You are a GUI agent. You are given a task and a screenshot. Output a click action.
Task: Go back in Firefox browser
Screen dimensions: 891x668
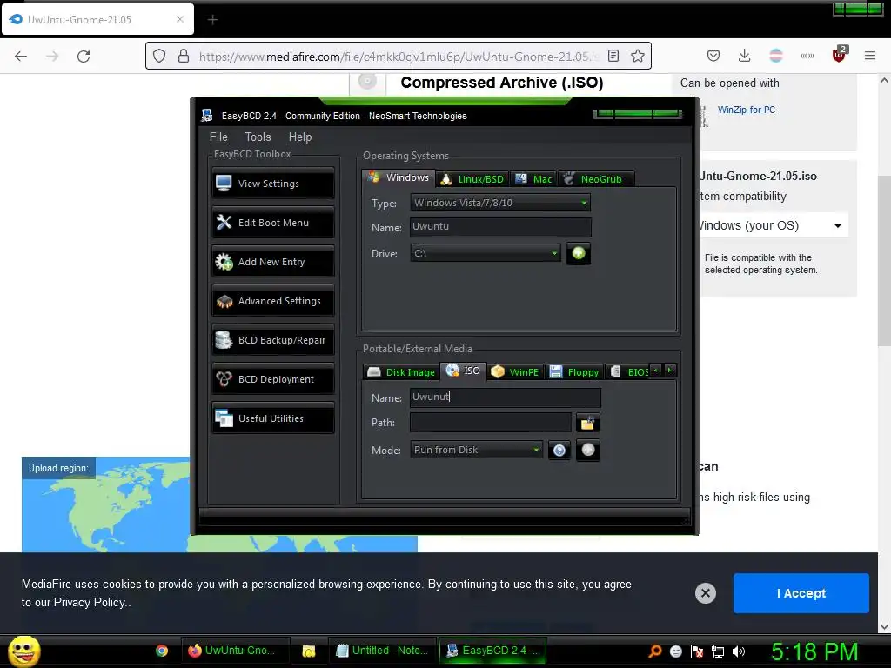coord(21,57)
